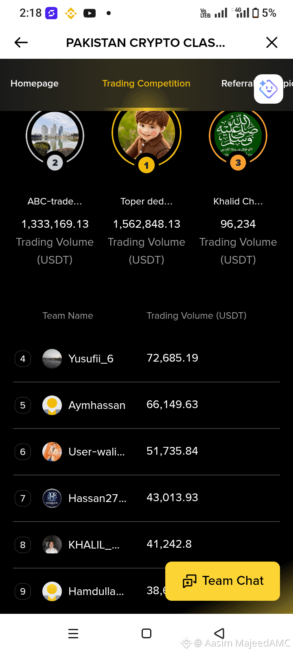Select the Trading Competition tab
Screen dimensions: 293x653
(x=146, y=83)
